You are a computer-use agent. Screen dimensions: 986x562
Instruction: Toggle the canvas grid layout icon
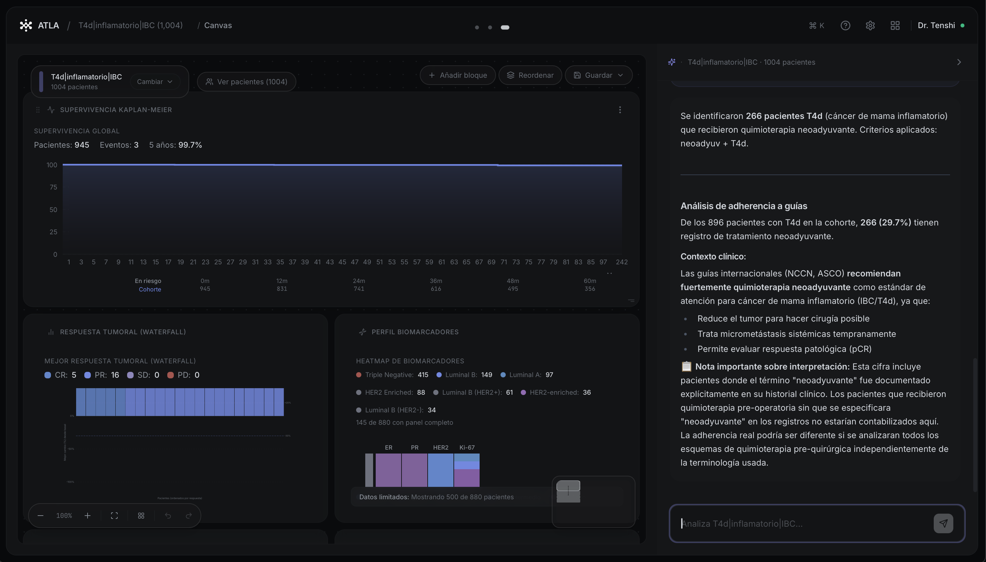click(x=141, y=516)
